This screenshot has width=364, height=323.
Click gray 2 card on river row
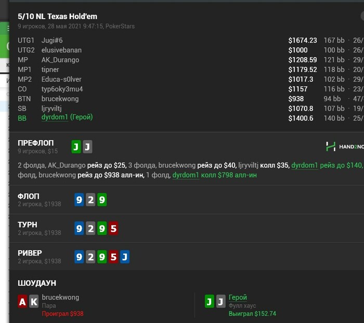coord(90,257)
